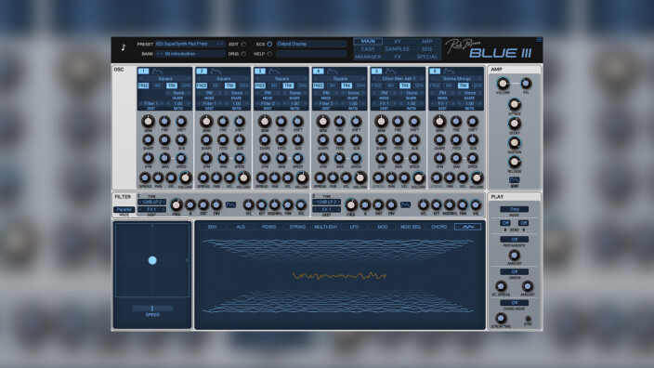654x368 pixels.
Task: Click the AMP Vel knob
Action: click(x=526, y=83)
